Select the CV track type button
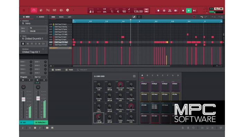The height and width of the screenshot is (137, 244). pos(43,44)
